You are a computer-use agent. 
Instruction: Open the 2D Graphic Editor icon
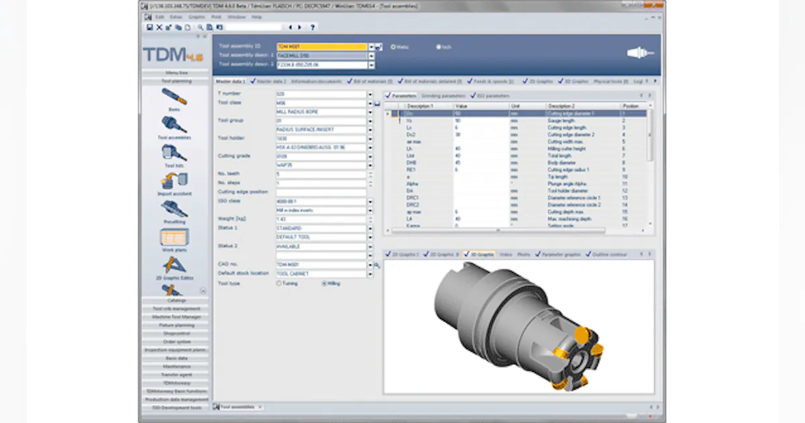[x=174, y=266]
